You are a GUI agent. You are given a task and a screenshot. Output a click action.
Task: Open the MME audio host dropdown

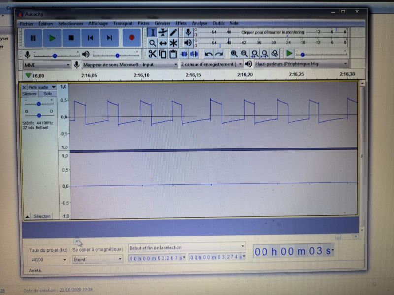click(47, 64)
